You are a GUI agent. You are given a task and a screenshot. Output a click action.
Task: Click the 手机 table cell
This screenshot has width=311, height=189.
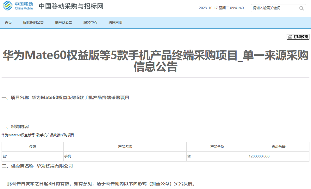point(125,157)
